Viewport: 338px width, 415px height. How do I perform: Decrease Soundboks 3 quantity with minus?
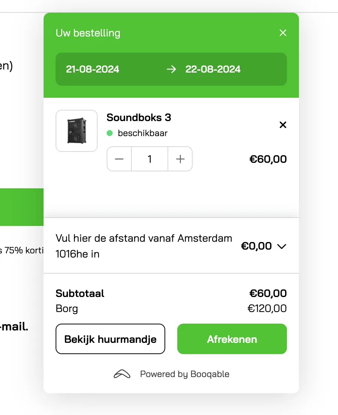coord(119,159)
